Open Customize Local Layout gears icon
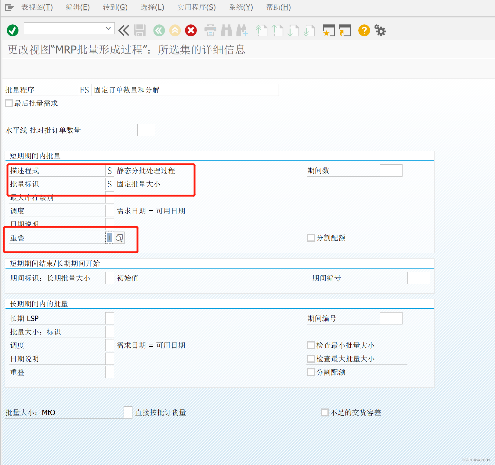This screenshot has width=495, height=465. (380, 30)
